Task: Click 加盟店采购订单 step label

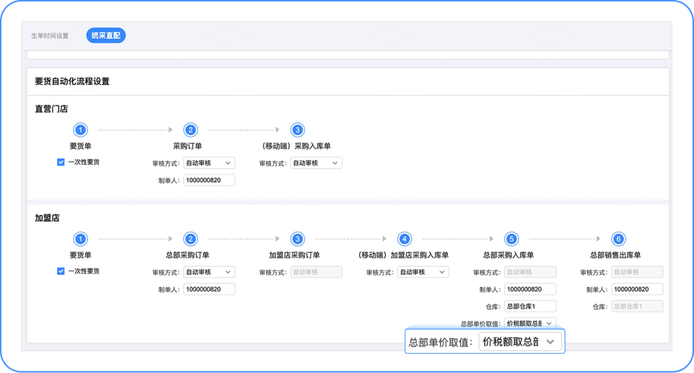Action: [x=294, y=255]
